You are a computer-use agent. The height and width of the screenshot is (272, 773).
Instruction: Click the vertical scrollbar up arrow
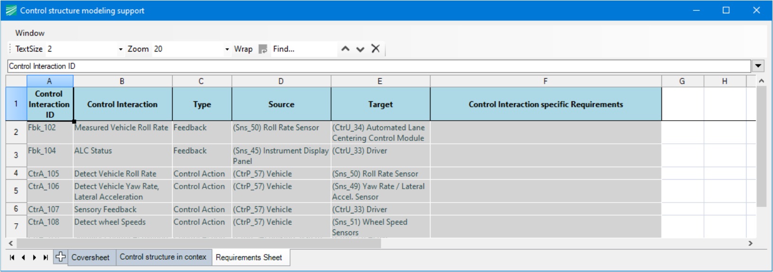click(761, 81)
